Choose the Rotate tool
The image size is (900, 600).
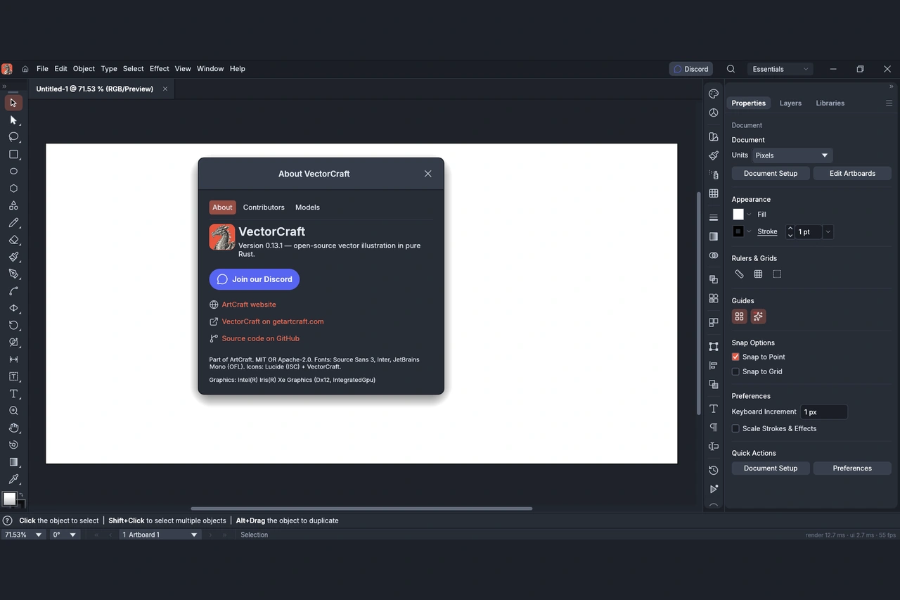tap(13, 326)
